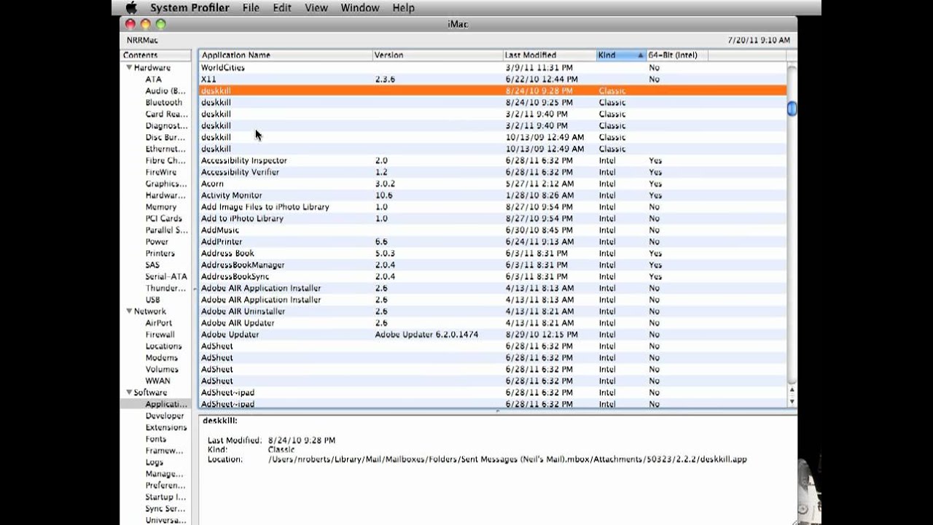Image resolution: width=933 pixels, height=525 pixels.
Task: Click the scroll up arrow
Action: [x=792, y=392]
